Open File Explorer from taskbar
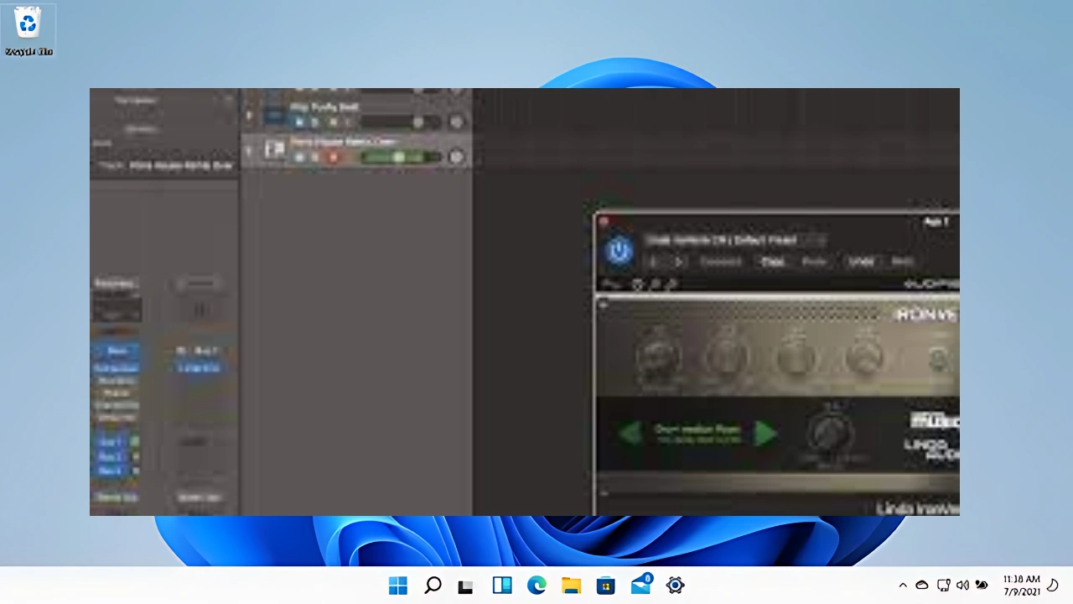The width and height of the screenshot is (1073, 604). 571,586
